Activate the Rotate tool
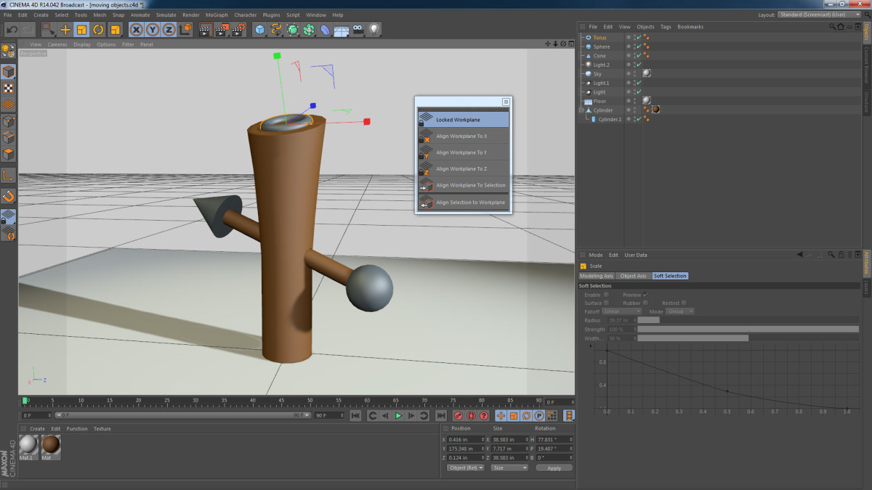The image size is (872, 490). pos(98,30)
